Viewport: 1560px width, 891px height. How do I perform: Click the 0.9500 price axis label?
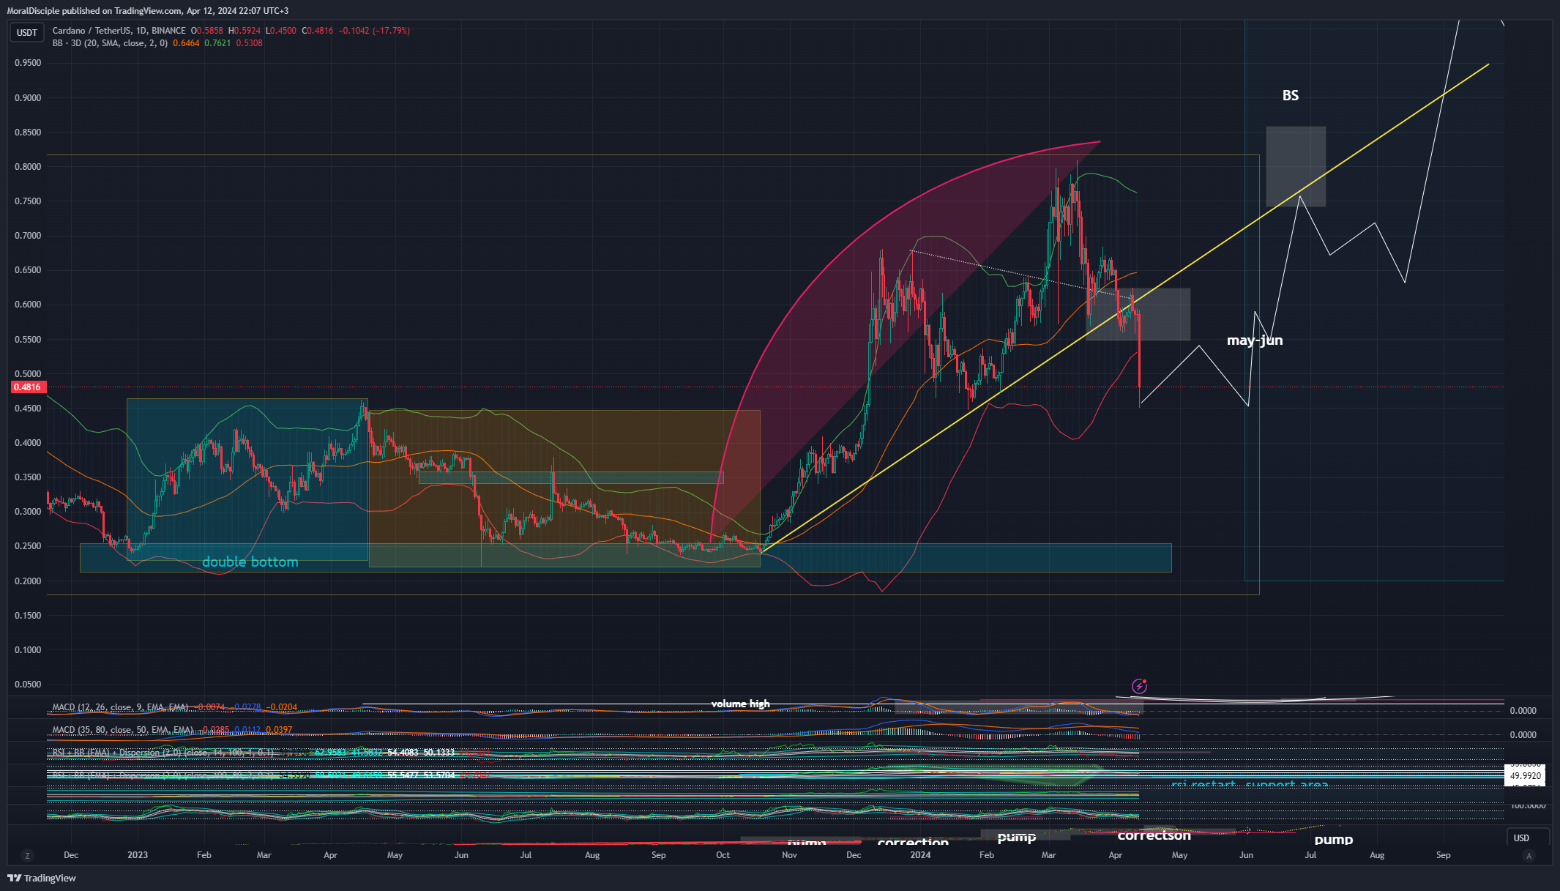pos(28,63)
